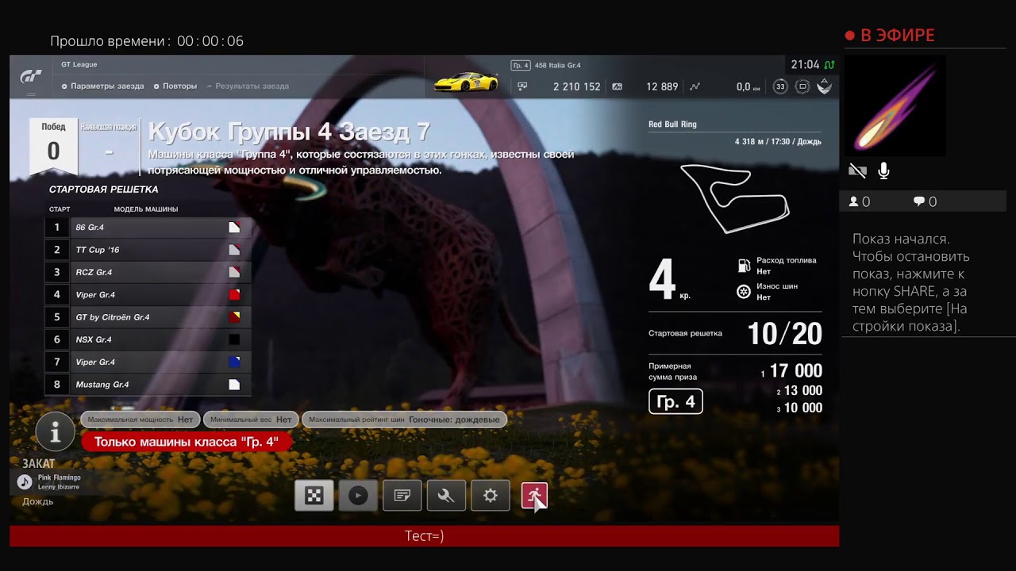Click the round info icon
Screen dimensions: 1016x571
click(x=56, y=432)
